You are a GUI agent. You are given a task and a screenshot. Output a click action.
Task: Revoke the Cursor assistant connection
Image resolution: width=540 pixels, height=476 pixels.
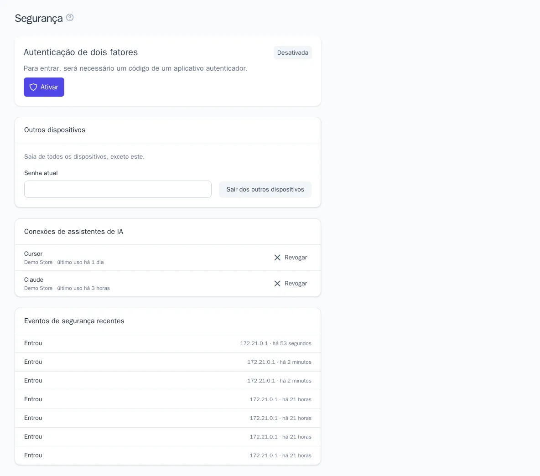291,258
